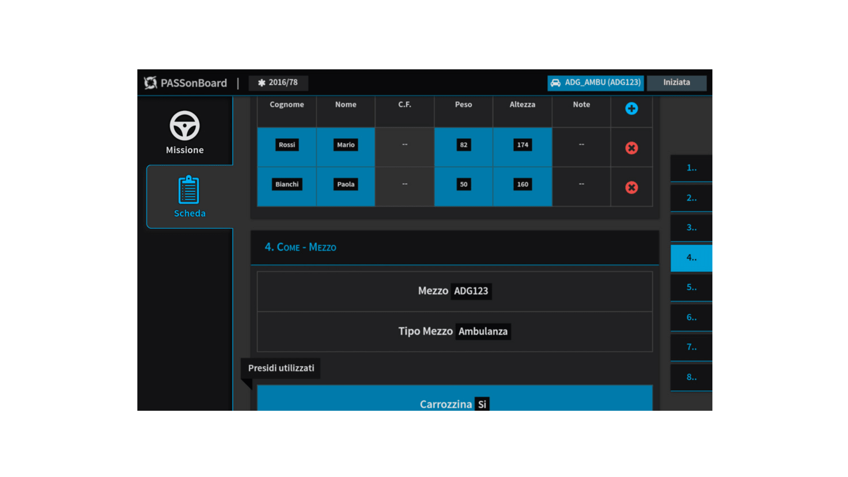Click the mission asterisk 2016/78 badge
The height and width of the screenshot is (477, 848).
tap(278, 83)
